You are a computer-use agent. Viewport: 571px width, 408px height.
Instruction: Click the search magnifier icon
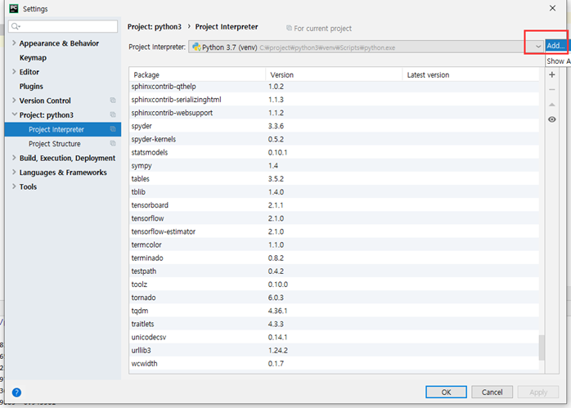16,26
